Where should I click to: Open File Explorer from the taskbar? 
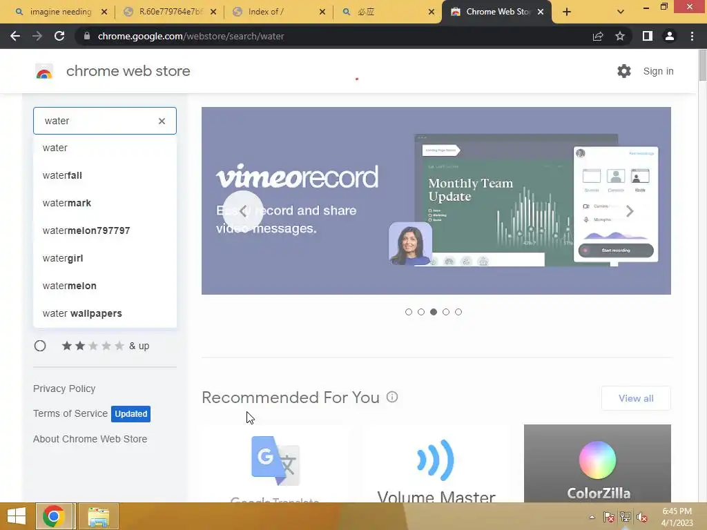pyautogui.click(x=98, y=516)
